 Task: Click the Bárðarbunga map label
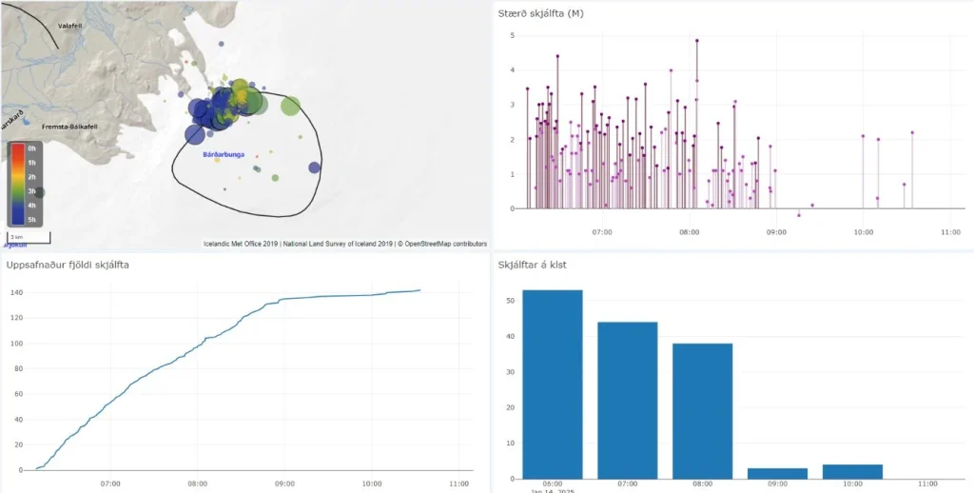click(221, 154)
